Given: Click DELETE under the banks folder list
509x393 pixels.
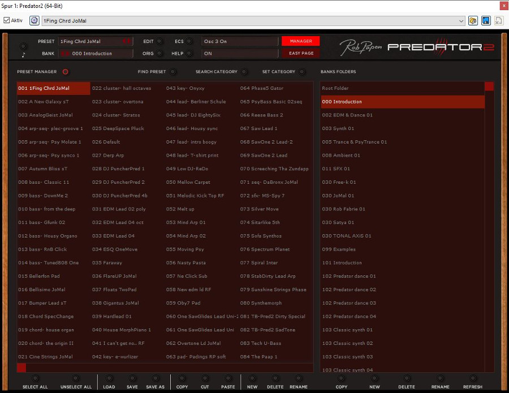Looking at the screenshot, I should click(x=407, y=378).
